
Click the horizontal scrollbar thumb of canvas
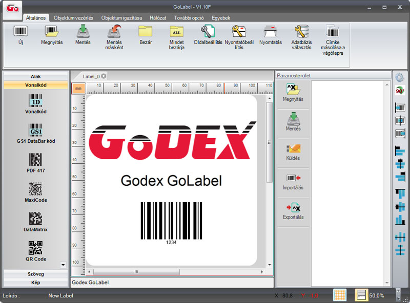click(x=136, y=272)
